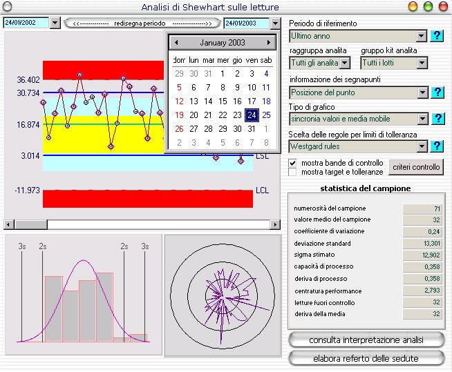Screen dimensions: 452x372
Task: Click the -11.973 axis label
Action: pyautogui.click(x=27, y=190)
